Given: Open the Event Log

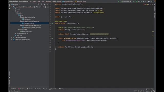Looking at the screenshot, I should click(x=149, y=89).
